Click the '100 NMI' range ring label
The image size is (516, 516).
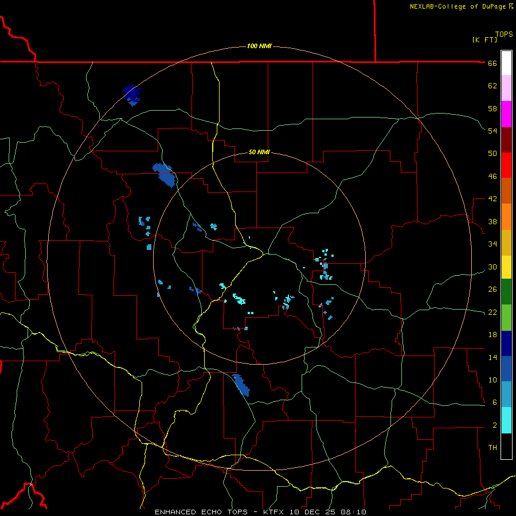tap(259, 46)
